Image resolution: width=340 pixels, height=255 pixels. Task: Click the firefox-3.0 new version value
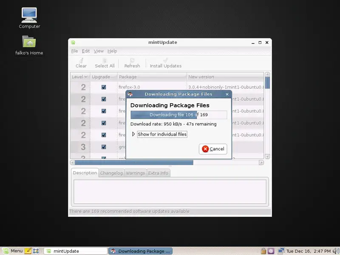[x=226, y=87]
